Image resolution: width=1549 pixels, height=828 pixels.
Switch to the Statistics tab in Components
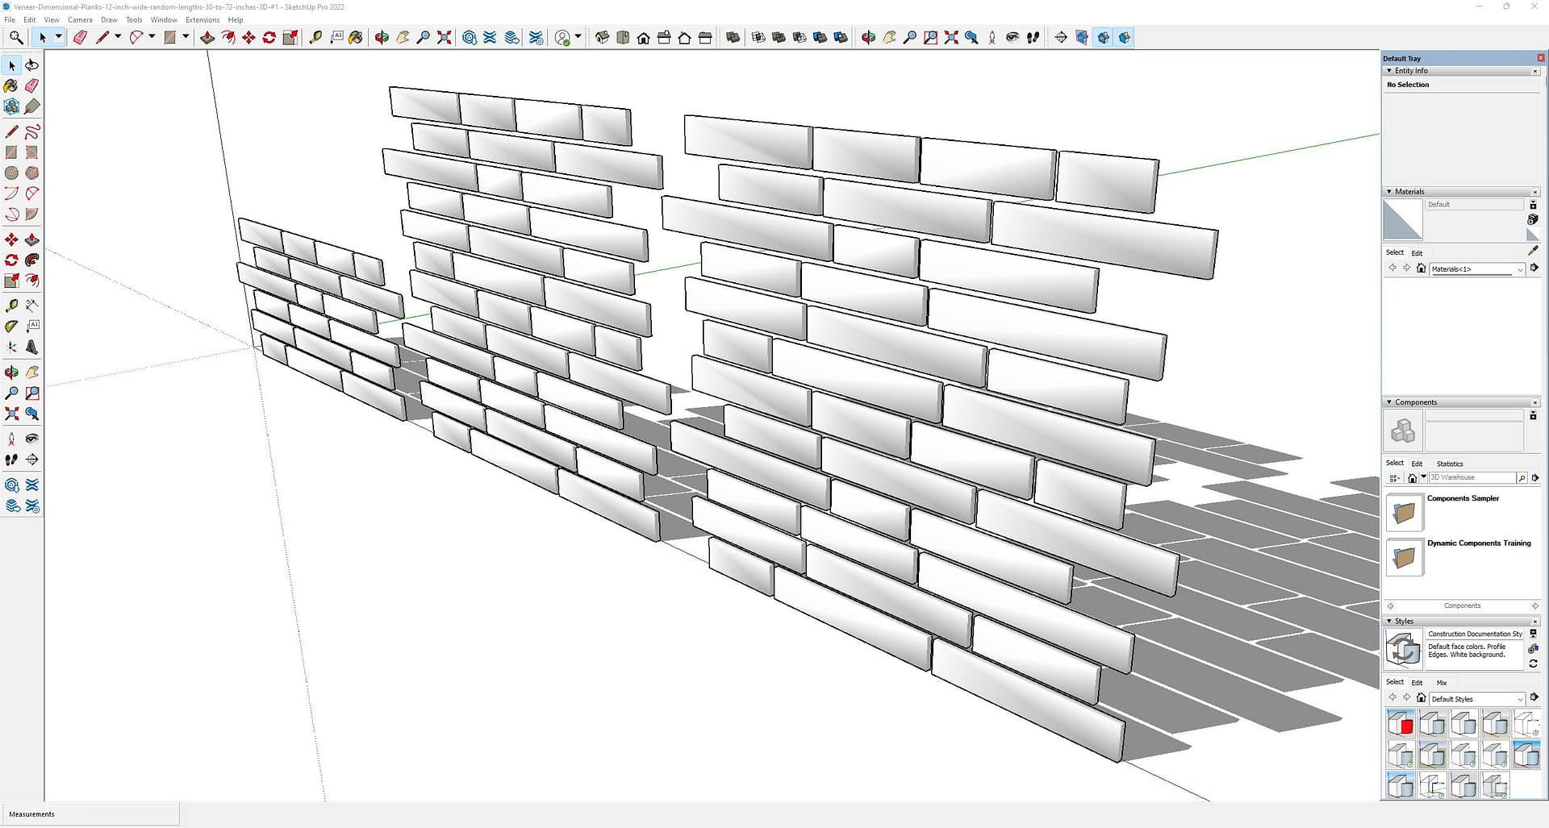pyautogui.click(x=1449, y=464)
